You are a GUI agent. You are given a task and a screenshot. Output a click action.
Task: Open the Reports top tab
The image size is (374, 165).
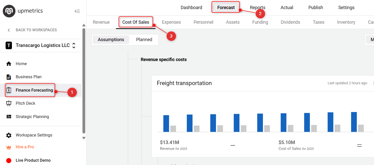pyautogui.click(x=258, y=8)
